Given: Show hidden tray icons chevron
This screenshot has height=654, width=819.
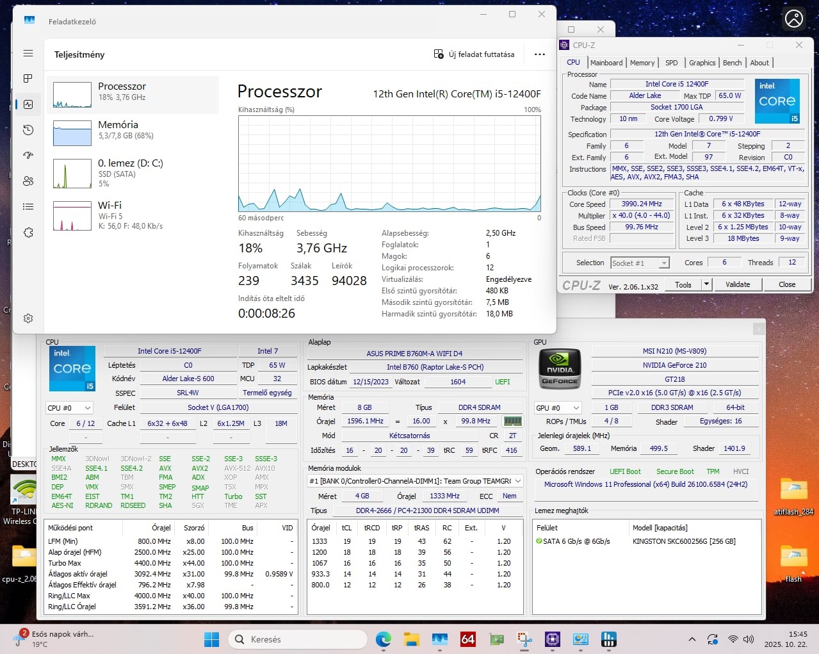Looking at the screenshot, I should [x=692, y=639].
